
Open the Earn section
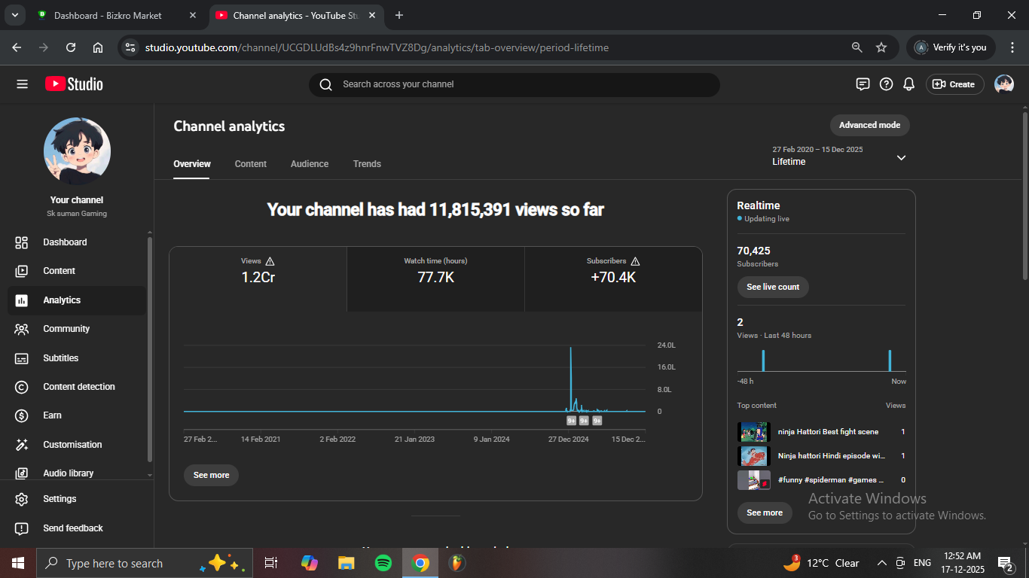tap(52, 415)
